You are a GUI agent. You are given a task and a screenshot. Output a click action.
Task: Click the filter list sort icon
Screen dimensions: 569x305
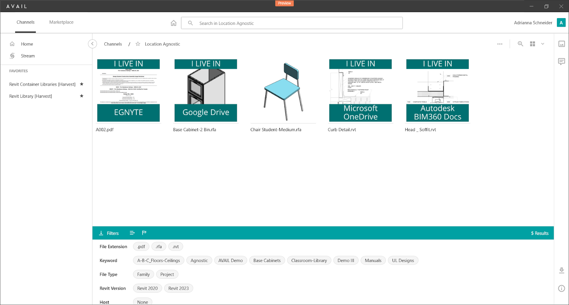132,233
